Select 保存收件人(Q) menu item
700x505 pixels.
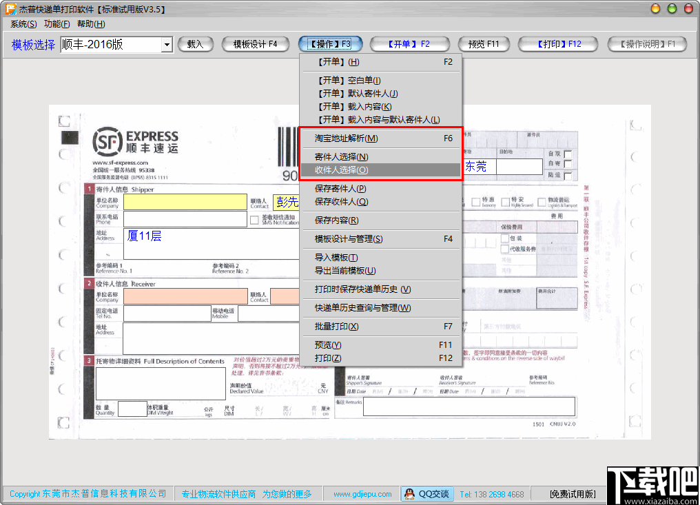coord(381,202)
